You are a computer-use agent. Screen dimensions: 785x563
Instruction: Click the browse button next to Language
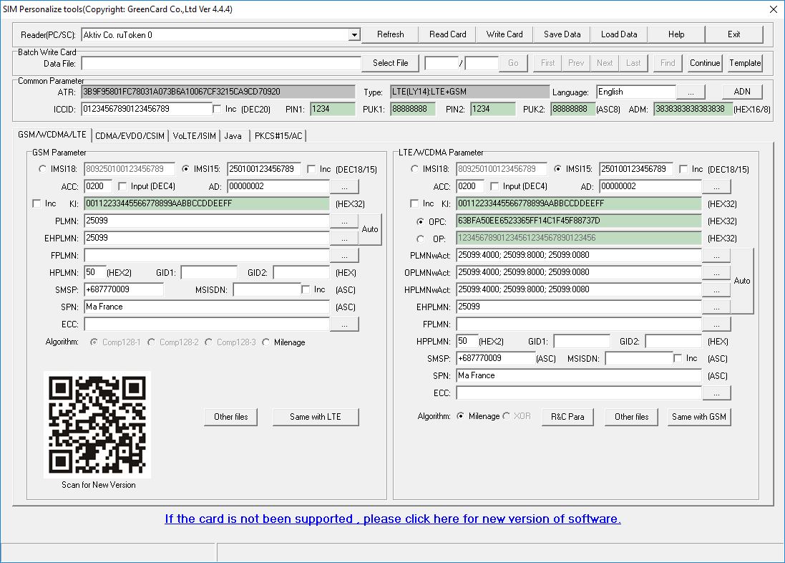[x=691, y=92]
